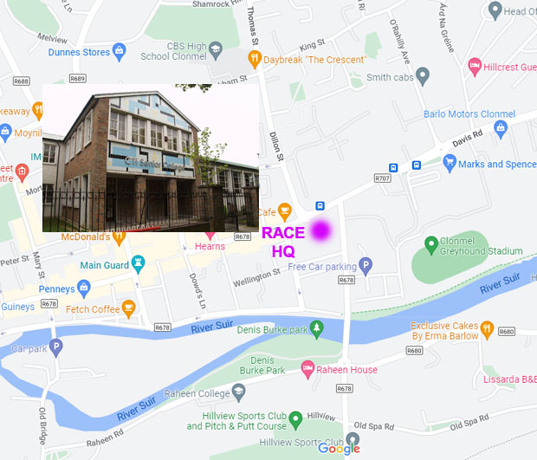Viewport: 537px width, 460px height.
Task: Click the Fetch Coffee cup pin
Action: click(129, 308)
